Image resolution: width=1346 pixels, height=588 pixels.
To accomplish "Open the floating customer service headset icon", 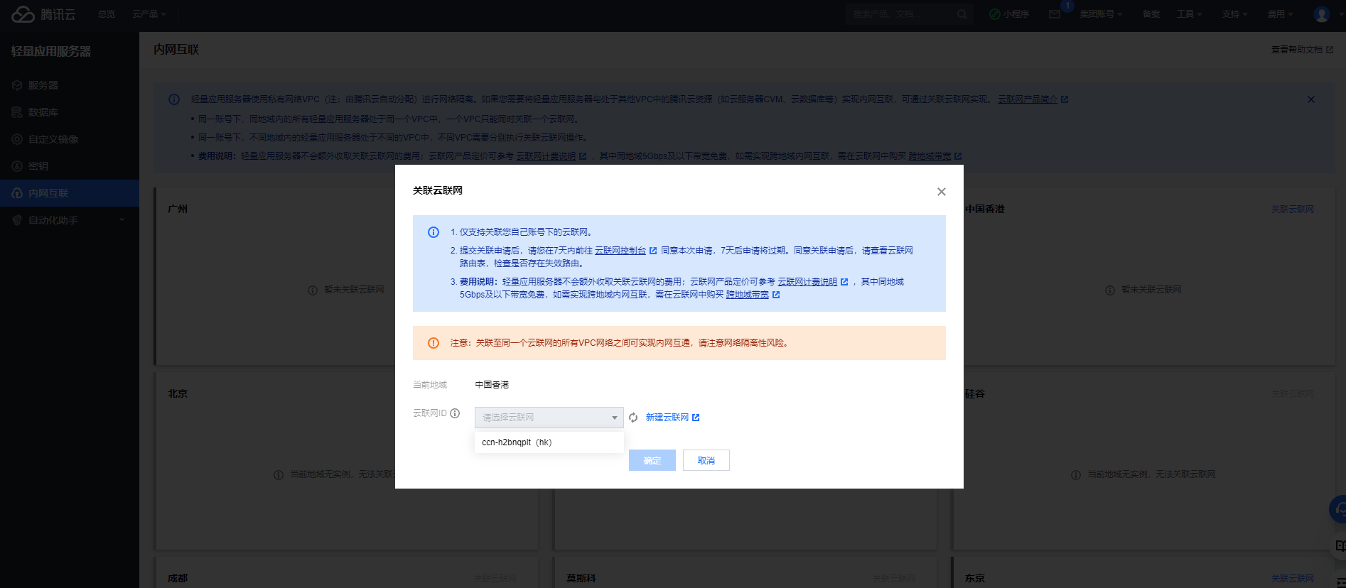I will click(1339, 508).
